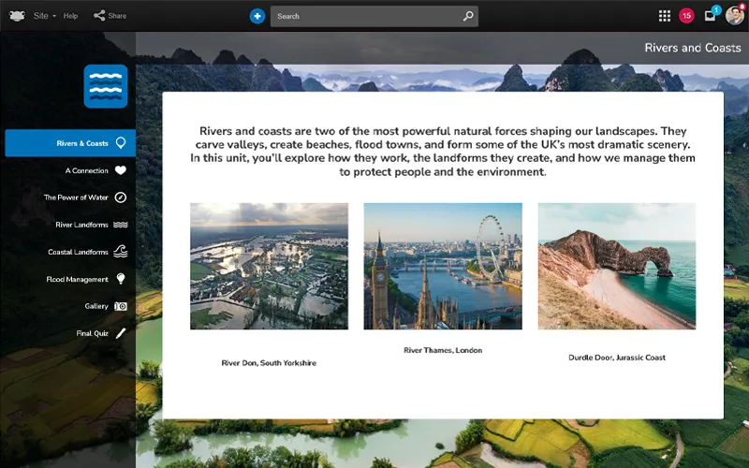Go to A Connection page
The height and width of the screenshot is (468, 749).
[x=87, y=170]
